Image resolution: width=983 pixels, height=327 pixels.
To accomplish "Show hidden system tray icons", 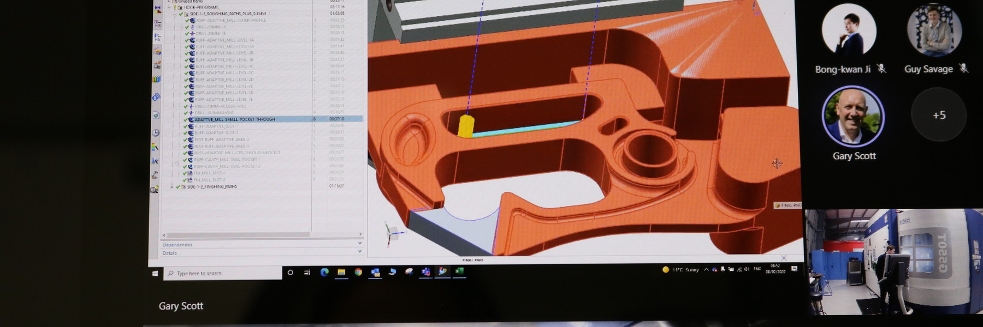I will click(706, 269).
